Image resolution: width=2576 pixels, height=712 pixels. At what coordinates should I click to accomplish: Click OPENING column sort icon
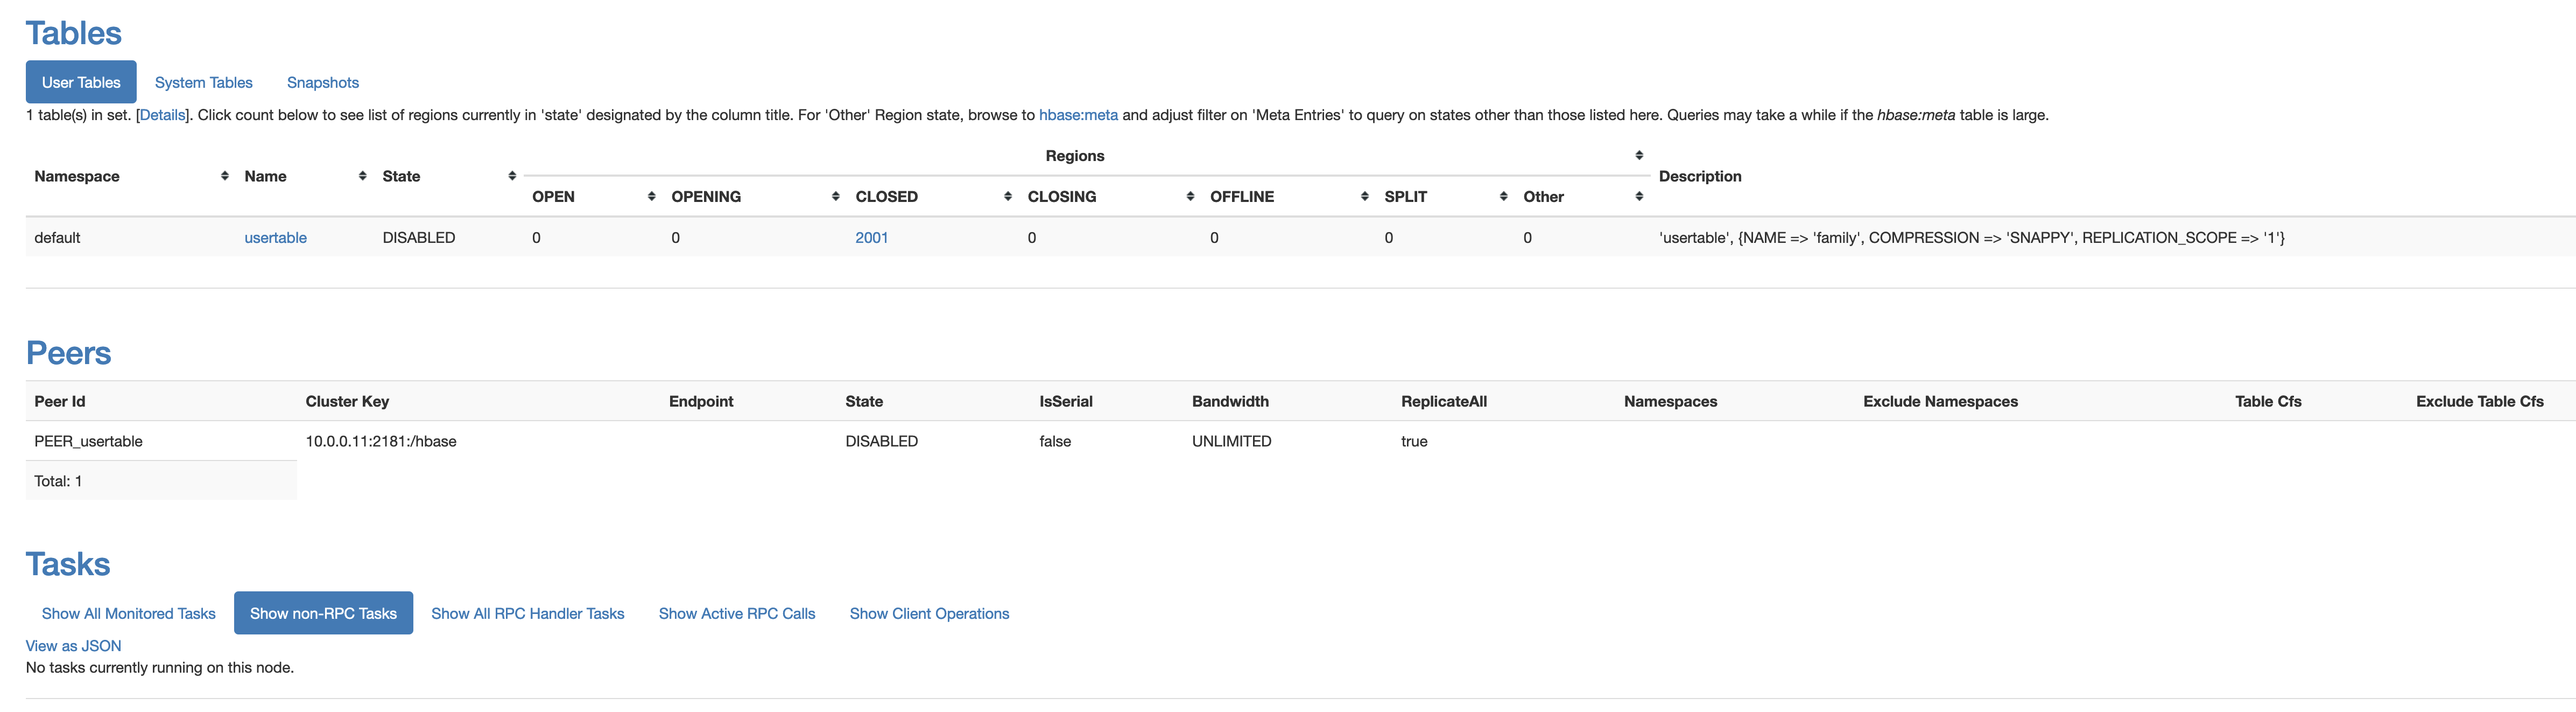pos(835,197)
